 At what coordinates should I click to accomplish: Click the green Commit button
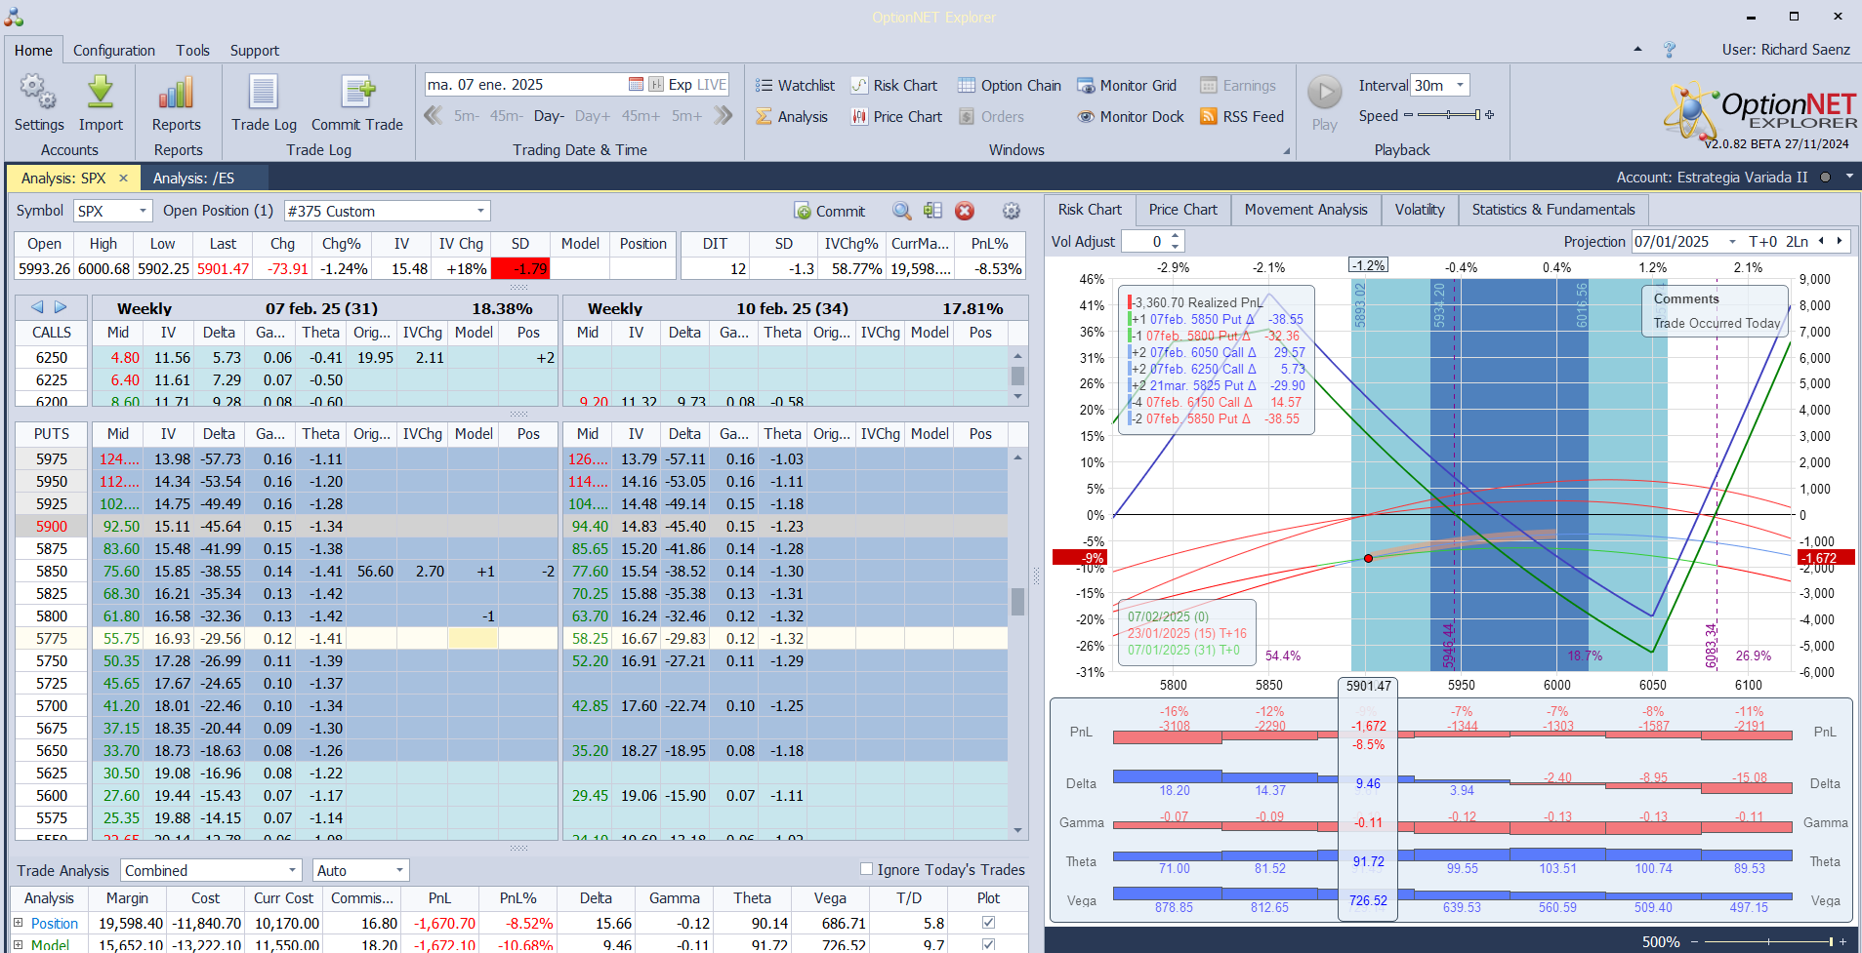(x=829, y=212)
